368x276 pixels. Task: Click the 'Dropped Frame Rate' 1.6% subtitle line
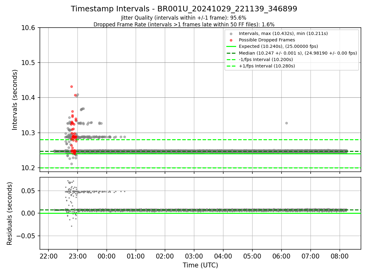(x=184, y=25)
